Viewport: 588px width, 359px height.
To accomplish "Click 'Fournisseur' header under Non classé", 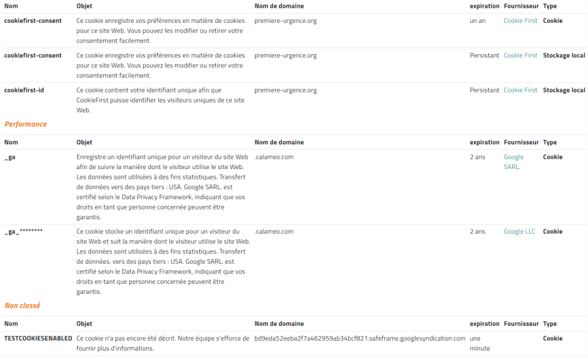I will coord(521,324).
